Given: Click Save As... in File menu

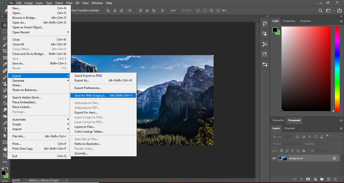Looking at the screenshot, I should click(39, 63).
